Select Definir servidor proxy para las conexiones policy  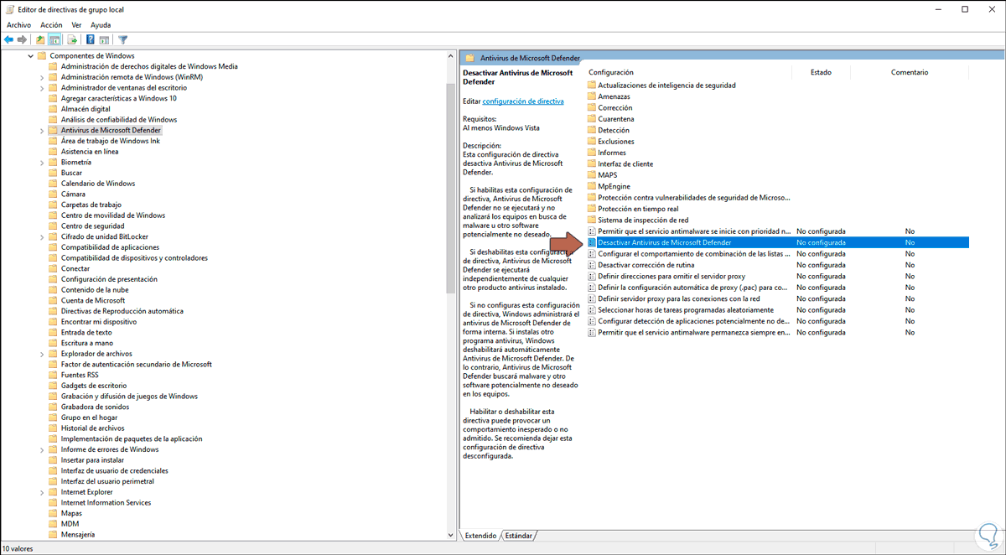(777, 298)
